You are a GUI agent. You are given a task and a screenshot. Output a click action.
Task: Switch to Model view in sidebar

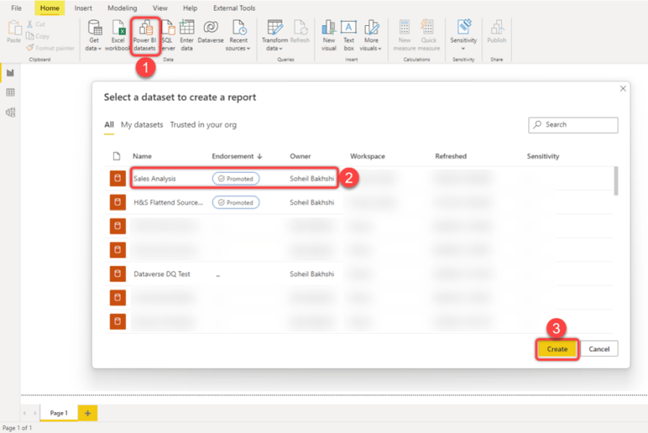click(x=10, y=112)
